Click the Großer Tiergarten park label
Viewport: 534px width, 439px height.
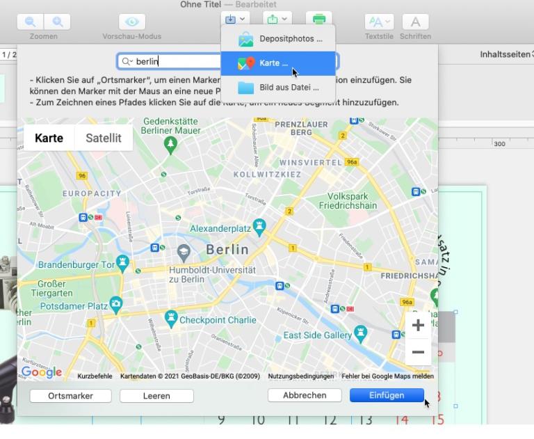tap(51, 288)
